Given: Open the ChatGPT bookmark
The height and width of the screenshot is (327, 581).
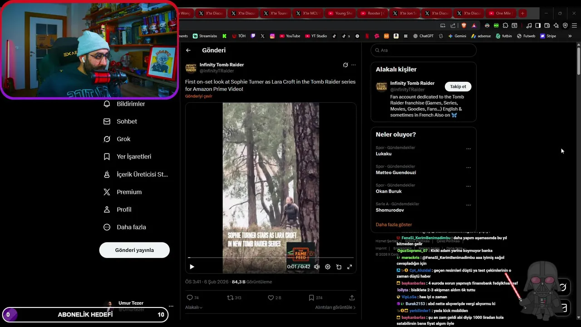Looking at the screenshot, I should pos(423,36).
